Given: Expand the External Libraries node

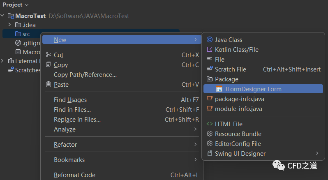Looking at the screenshot, I should pos(3,61).
